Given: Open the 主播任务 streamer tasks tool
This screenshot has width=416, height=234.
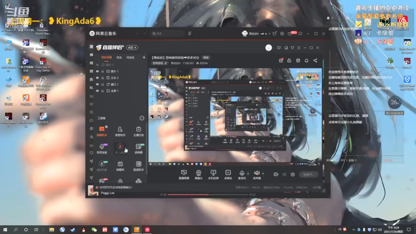Looking at the screenshot, I should point(138,132).
